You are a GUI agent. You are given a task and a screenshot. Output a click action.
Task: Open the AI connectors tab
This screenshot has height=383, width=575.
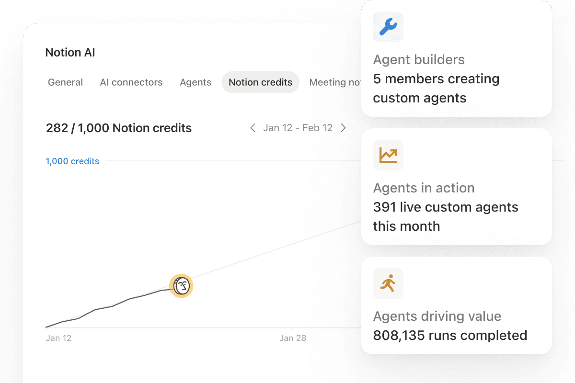(x=131, y=82)
